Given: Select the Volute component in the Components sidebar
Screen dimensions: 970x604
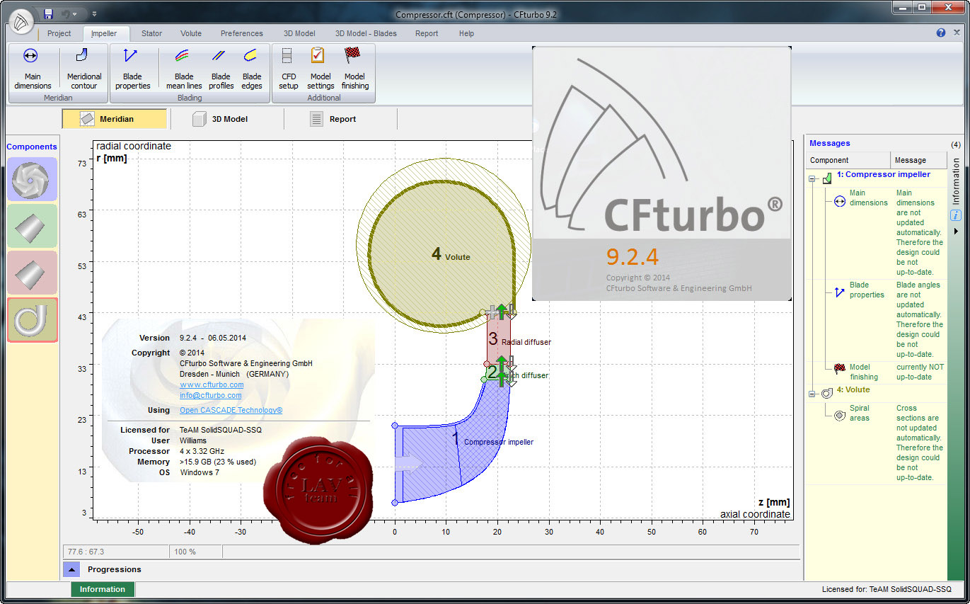Looking at the screenshot, I should click(x=32, y=319).
